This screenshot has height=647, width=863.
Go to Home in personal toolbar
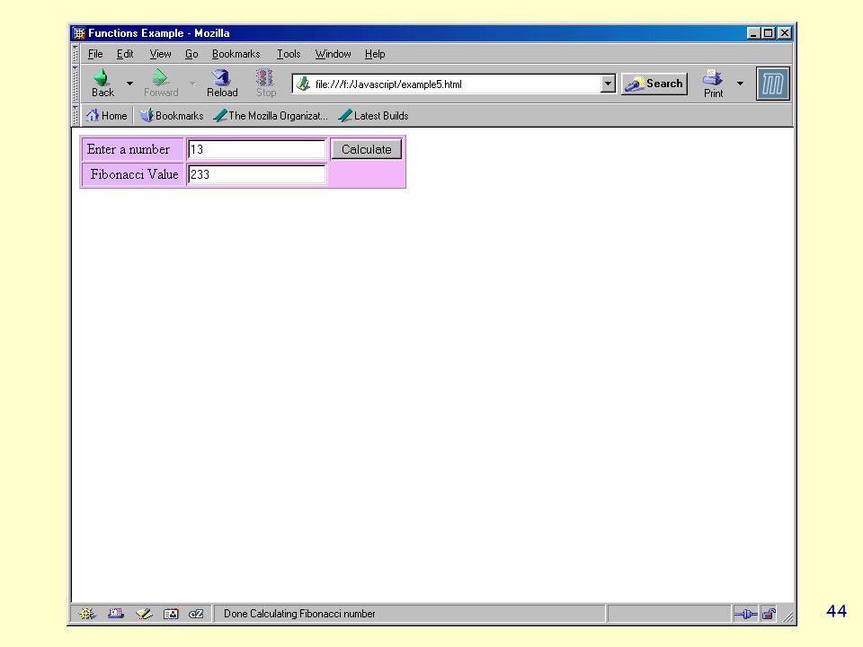pyautogui.click(x=107, y=116)
